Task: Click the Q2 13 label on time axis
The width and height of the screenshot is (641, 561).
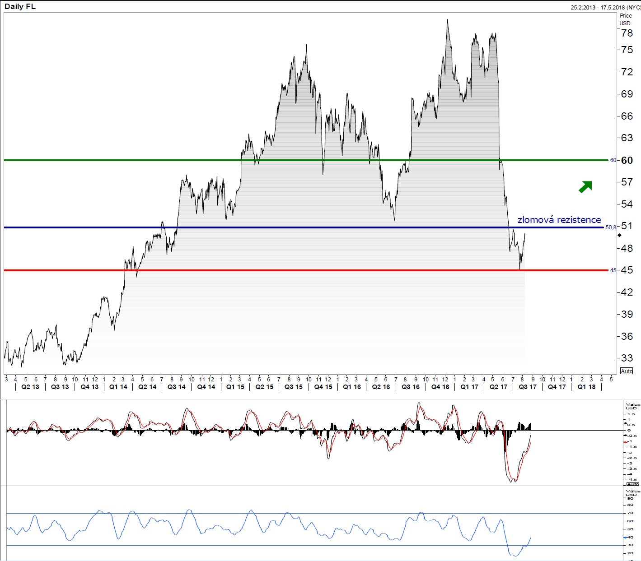Action: point(30,387)
